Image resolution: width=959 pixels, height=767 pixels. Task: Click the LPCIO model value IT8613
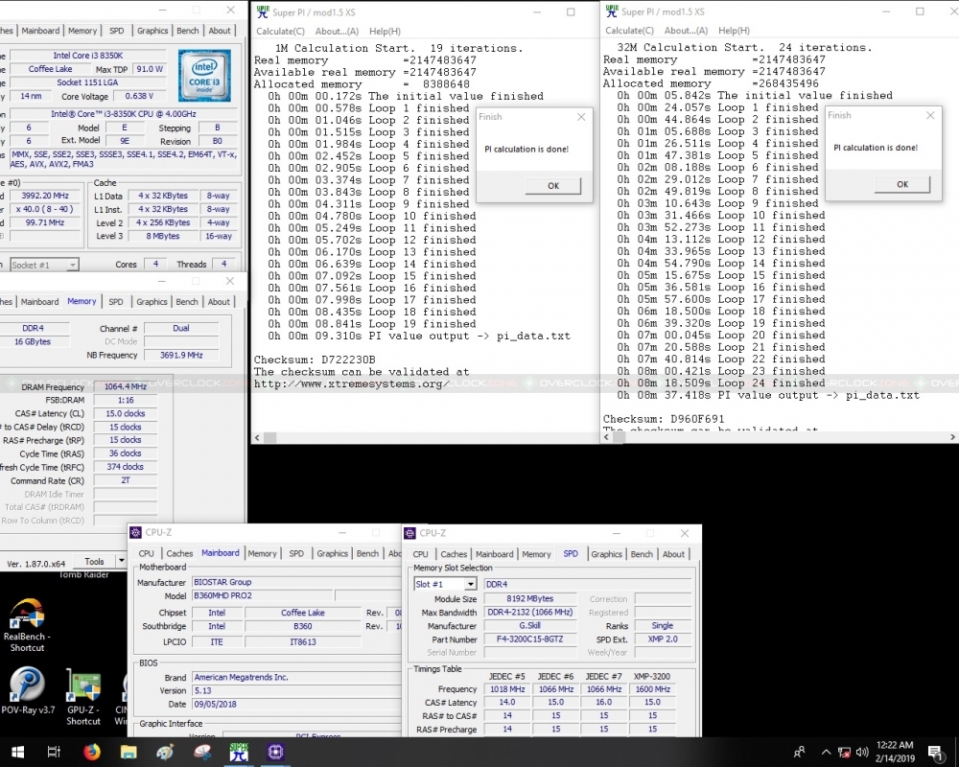(303, 641)
